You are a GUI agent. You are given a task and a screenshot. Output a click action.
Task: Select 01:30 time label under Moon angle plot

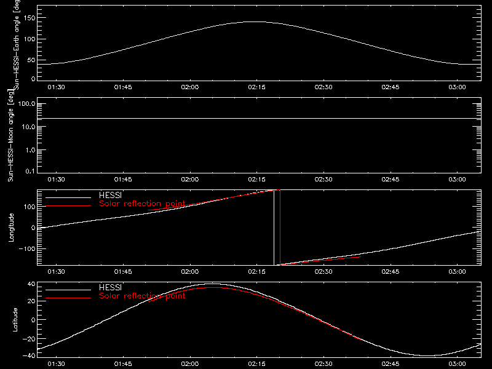point(56,179)
